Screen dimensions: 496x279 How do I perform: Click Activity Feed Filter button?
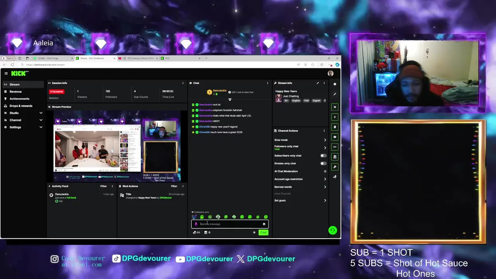pos(103,186)
